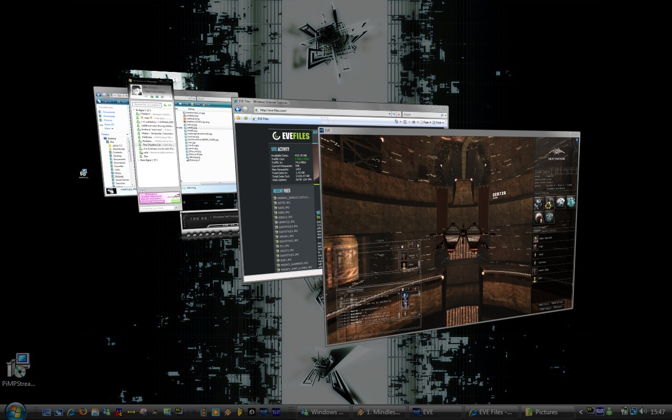
Task: Refresh the page in Internet Explorer
Action: pos(393,114)
